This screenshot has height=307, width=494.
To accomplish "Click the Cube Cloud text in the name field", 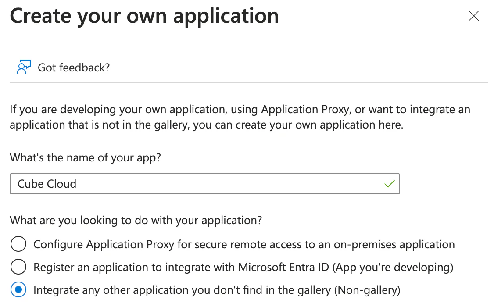I will click(47, 184).
